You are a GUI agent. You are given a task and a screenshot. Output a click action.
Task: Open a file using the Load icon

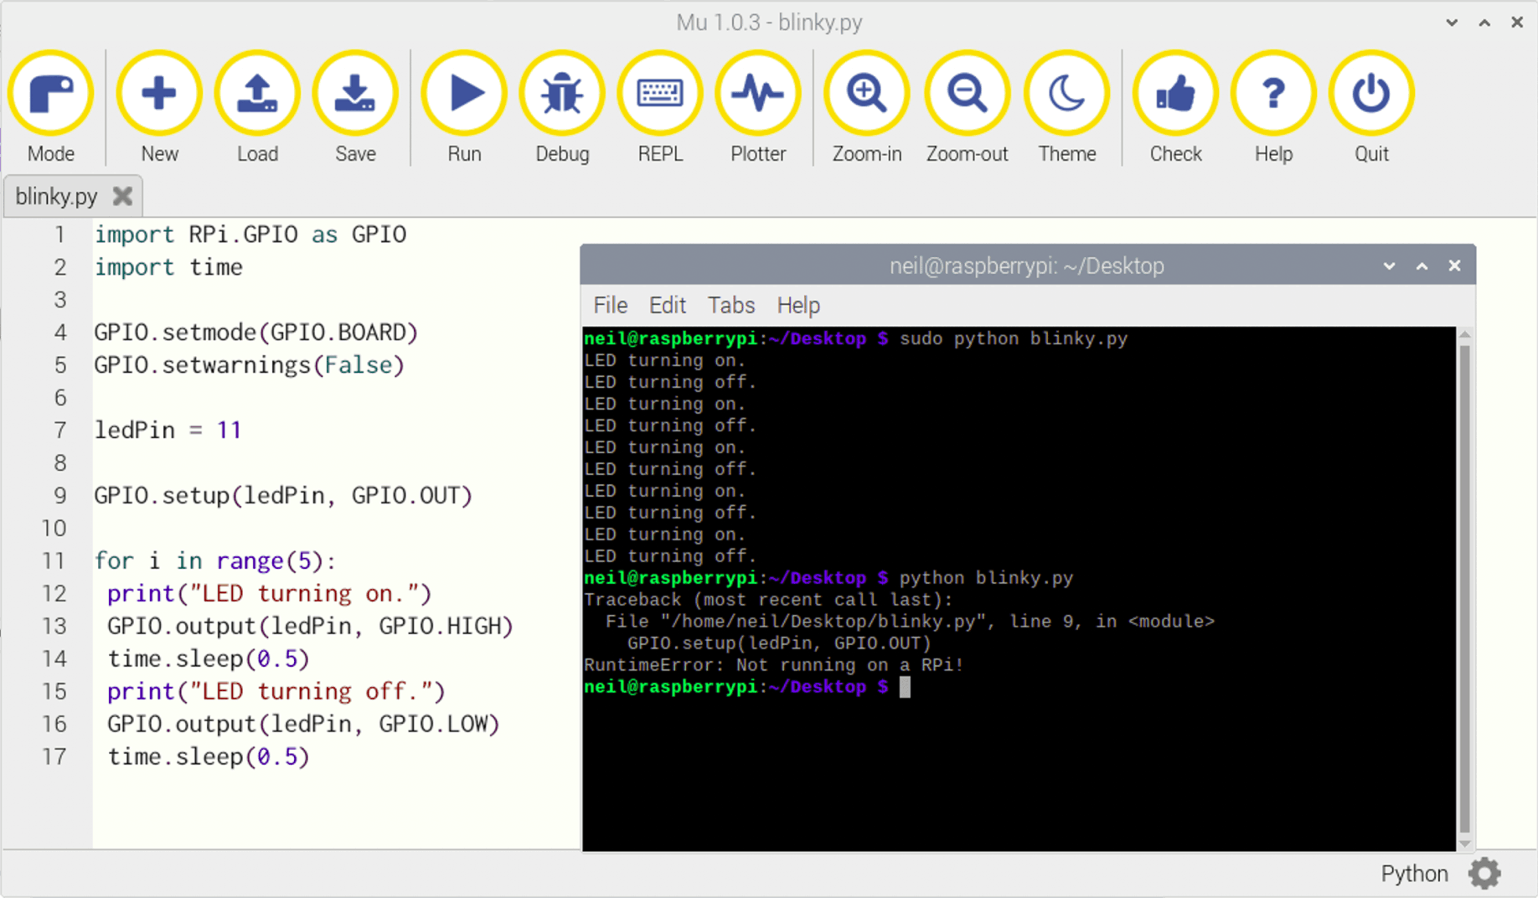257,94
